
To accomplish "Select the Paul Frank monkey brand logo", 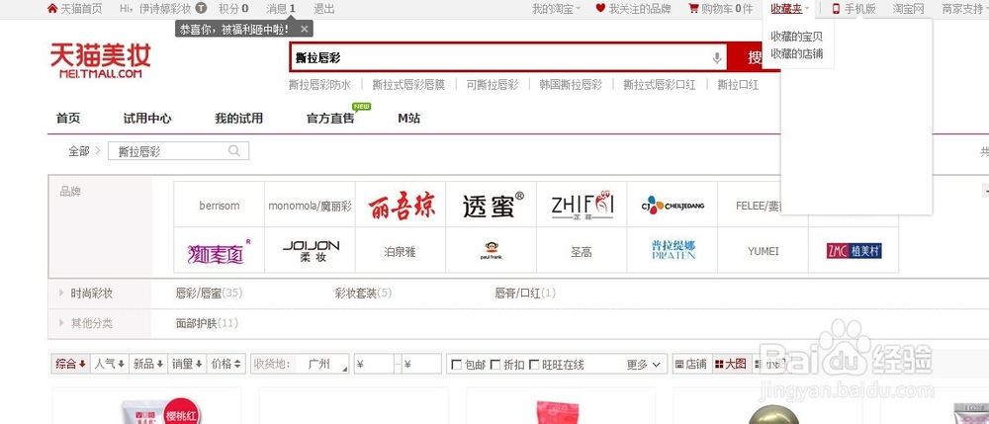I will point(492,251).
